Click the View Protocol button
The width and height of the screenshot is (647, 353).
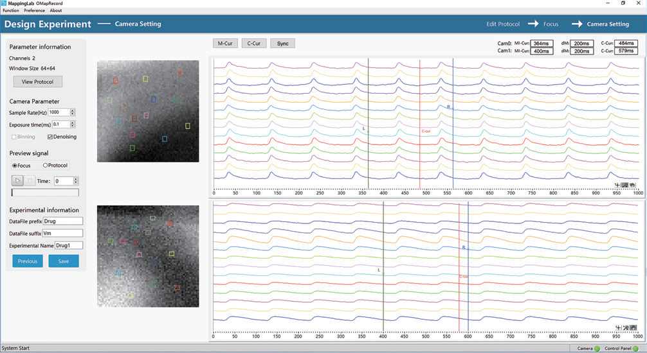coord(38,82)
